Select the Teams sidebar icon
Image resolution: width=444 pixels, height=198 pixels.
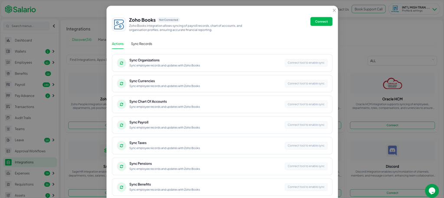(x=8, y=129)
